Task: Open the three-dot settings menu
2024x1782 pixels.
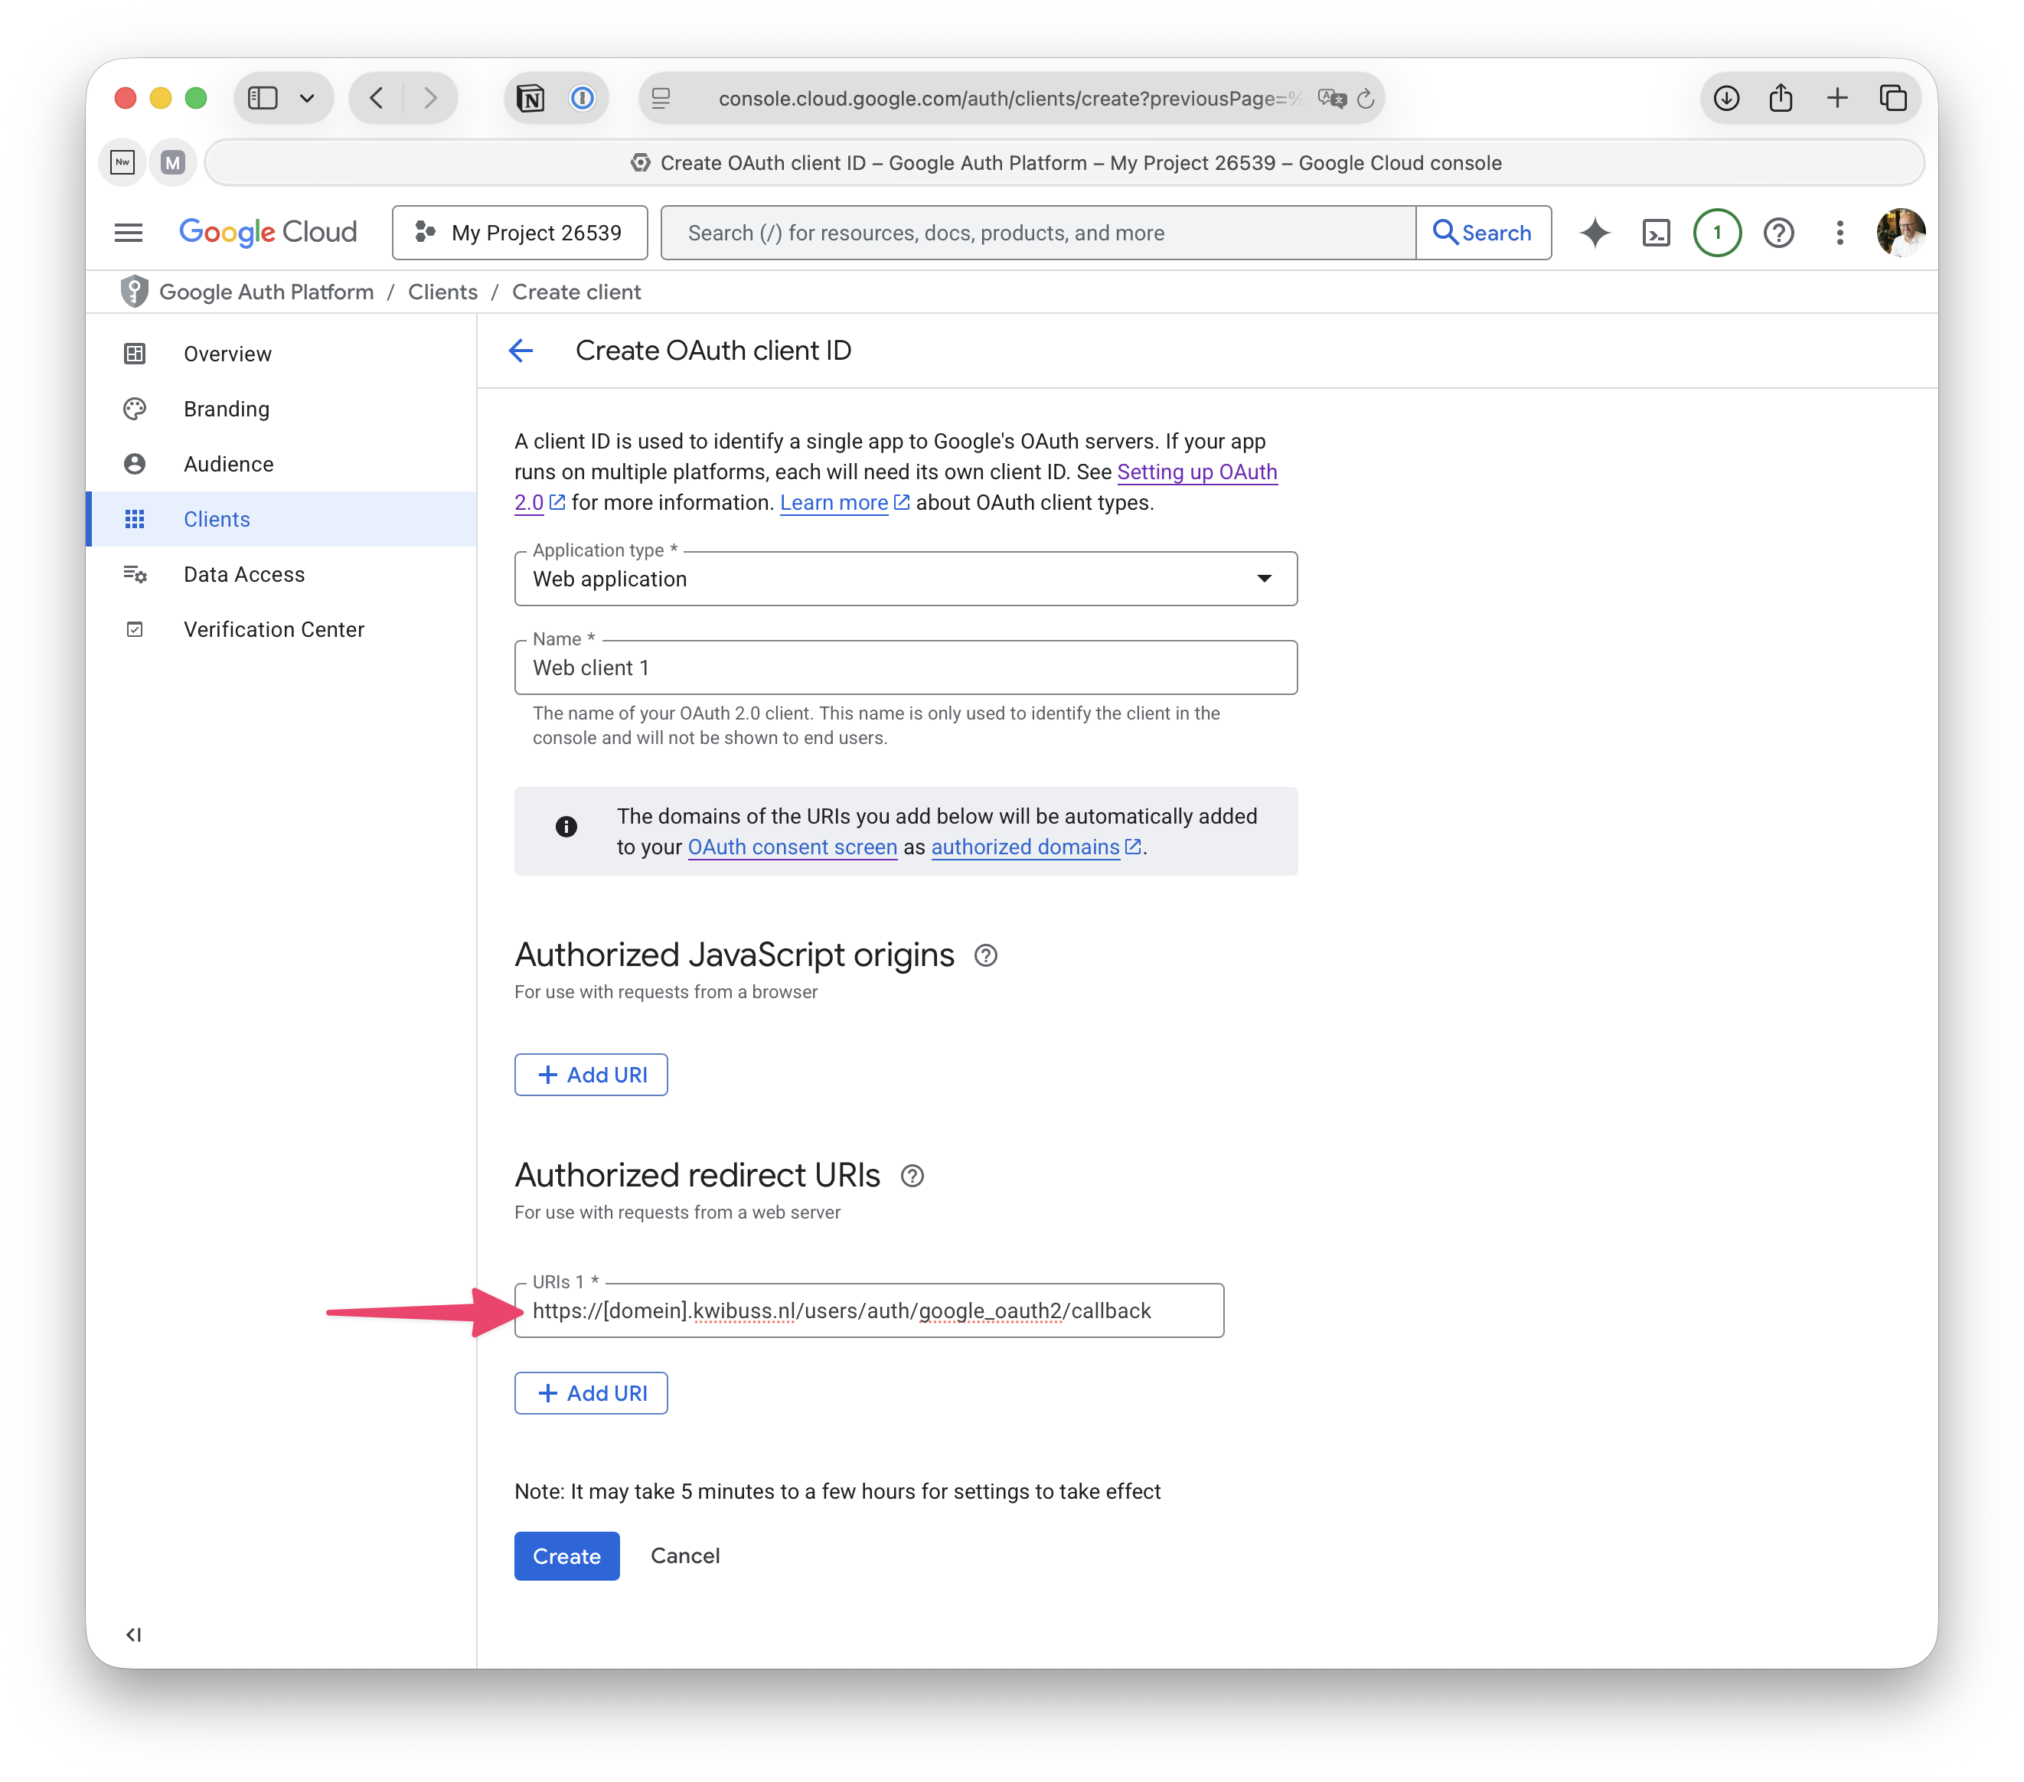Action: pyautogui.click(x=1839, y=233)
